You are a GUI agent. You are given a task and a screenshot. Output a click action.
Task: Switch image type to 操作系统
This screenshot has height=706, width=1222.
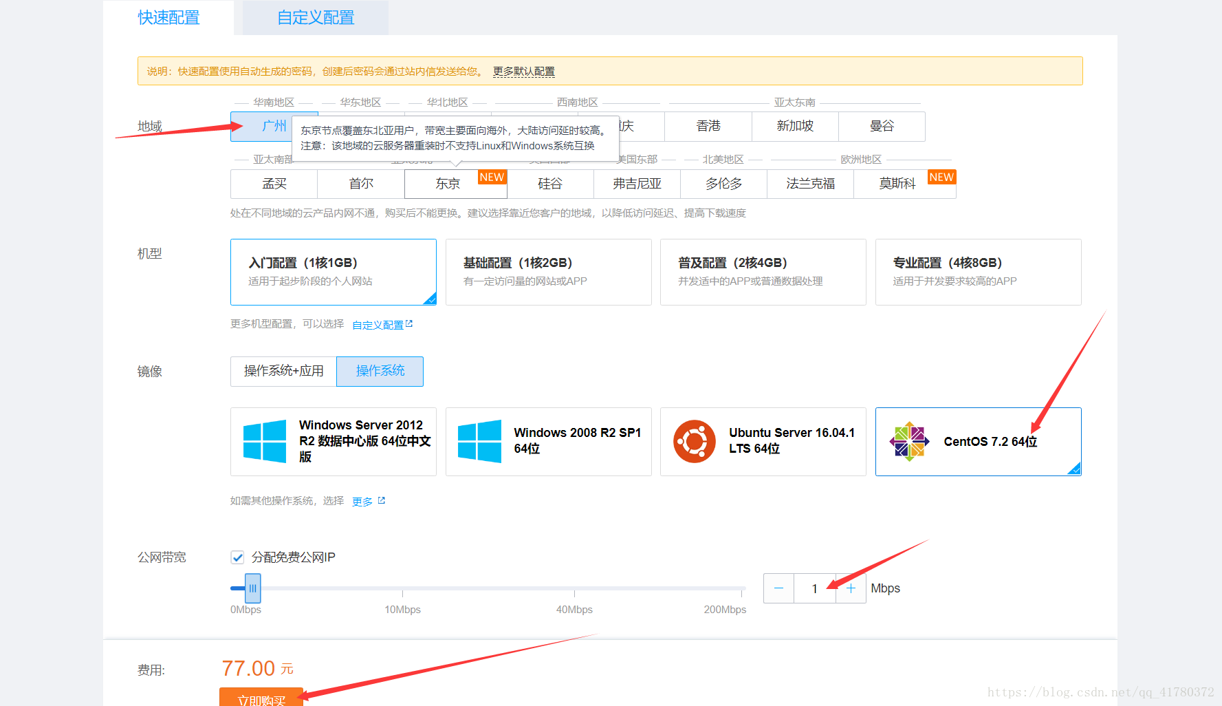pos(380,372)
